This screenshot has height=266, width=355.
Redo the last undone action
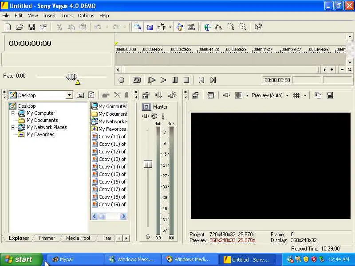coord(116,27)
